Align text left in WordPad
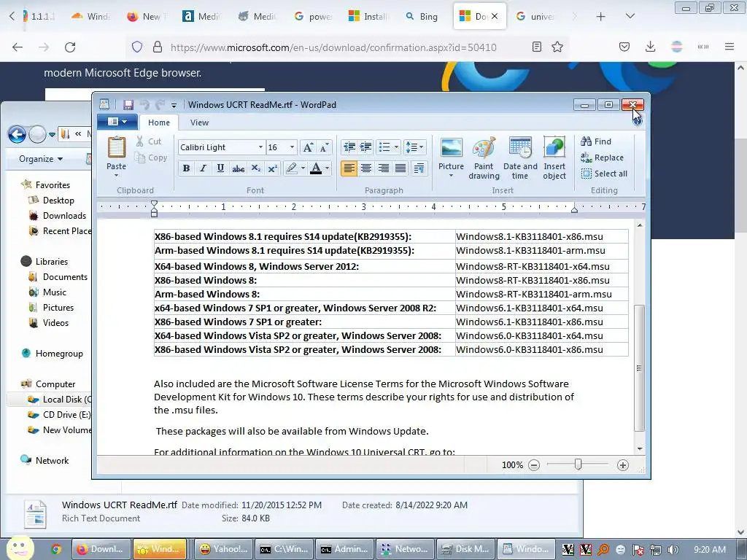Viewport: 747px width, 560px height. (x=349, y=168)
